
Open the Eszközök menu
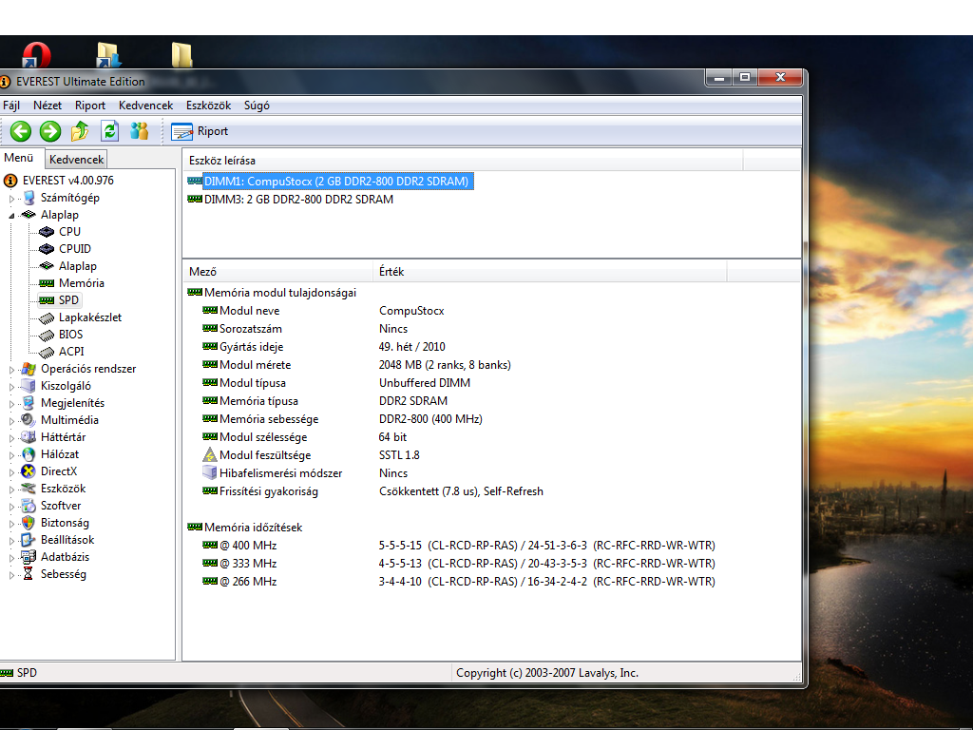[208, 106]
